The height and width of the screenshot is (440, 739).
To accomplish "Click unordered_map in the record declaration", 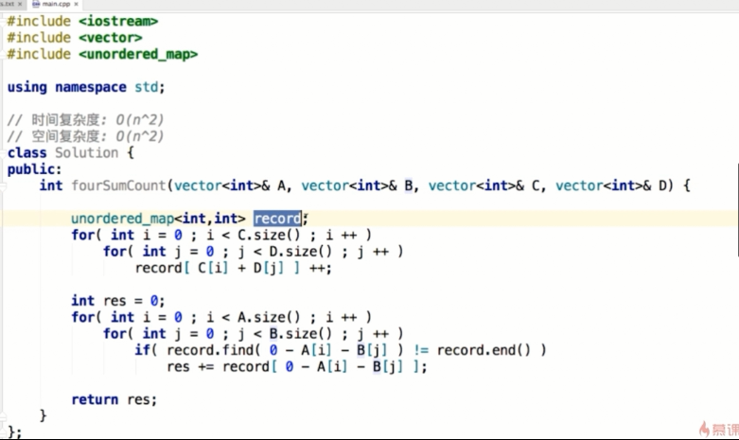I will point(123,220).
